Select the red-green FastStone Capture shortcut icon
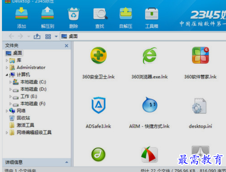 [149, 154]
